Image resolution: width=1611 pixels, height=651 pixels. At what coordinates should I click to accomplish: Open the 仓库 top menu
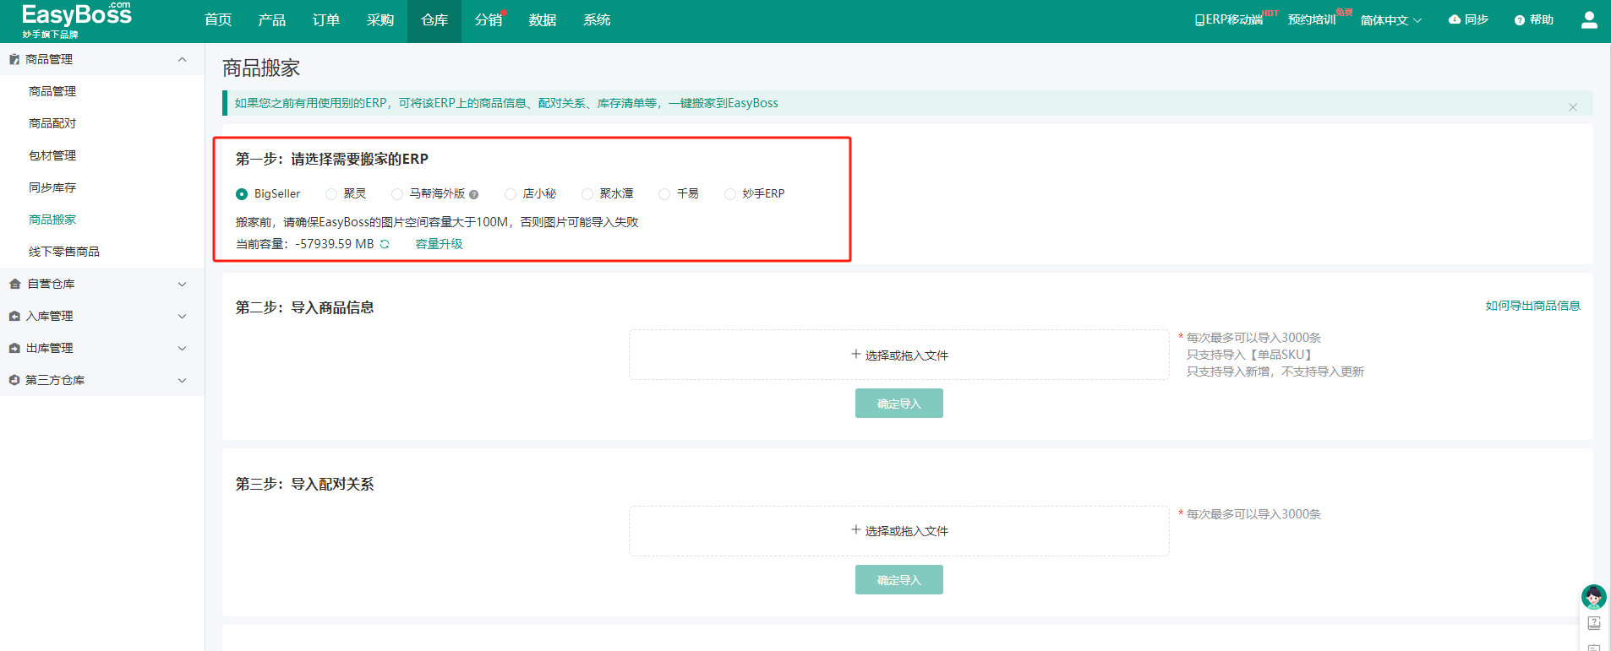coord(434,20)
